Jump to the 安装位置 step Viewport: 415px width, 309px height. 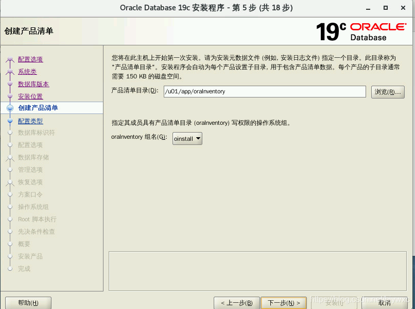(x=30, y=96)
